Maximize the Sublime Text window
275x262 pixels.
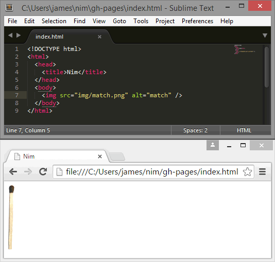(x=242, y=6)
